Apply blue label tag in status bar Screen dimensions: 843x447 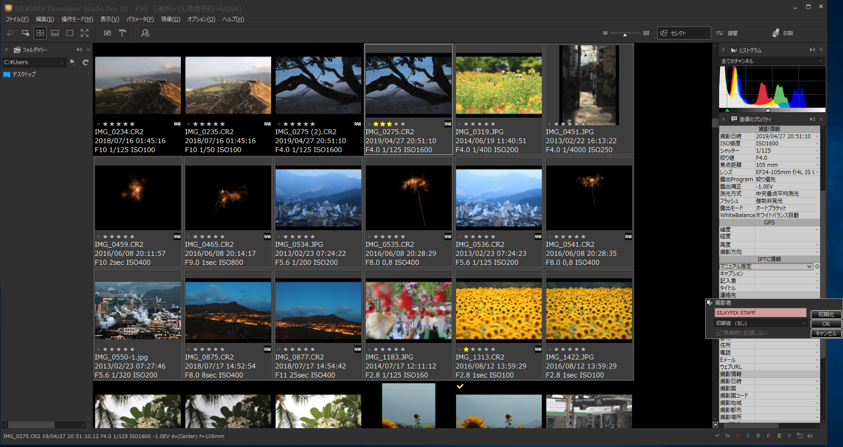pyautogui.click(x=748, y=435)
